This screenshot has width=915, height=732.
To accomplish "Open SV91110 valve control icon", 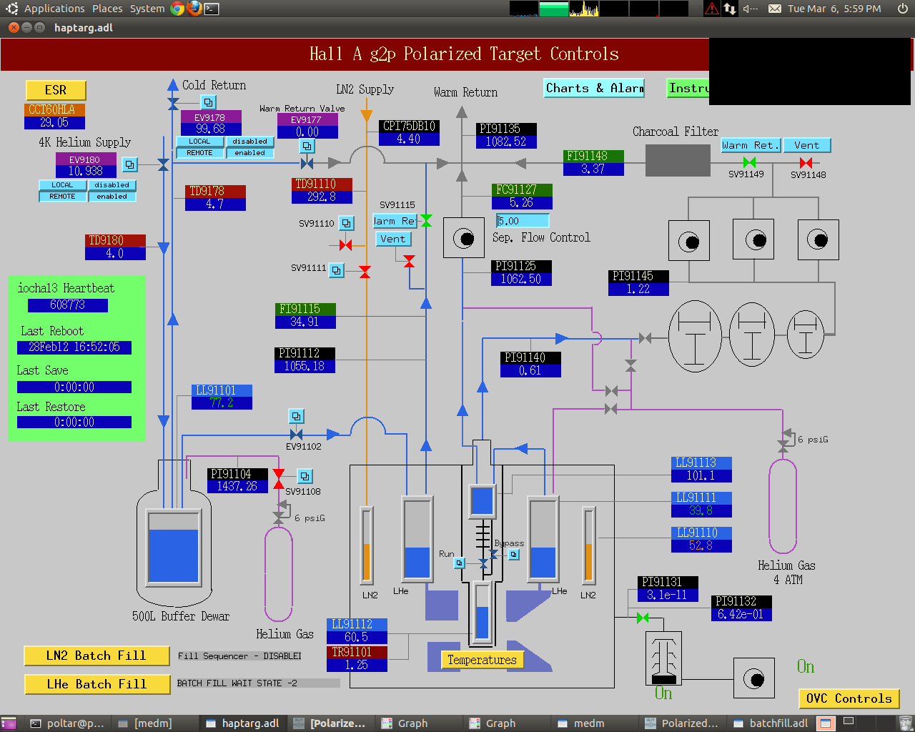I will pos(346,223).
